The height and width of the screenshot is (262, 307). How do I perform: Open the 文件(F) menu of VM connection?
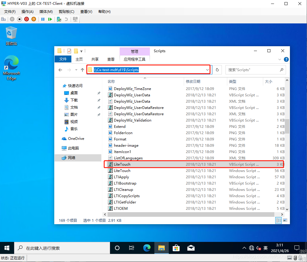10,12
